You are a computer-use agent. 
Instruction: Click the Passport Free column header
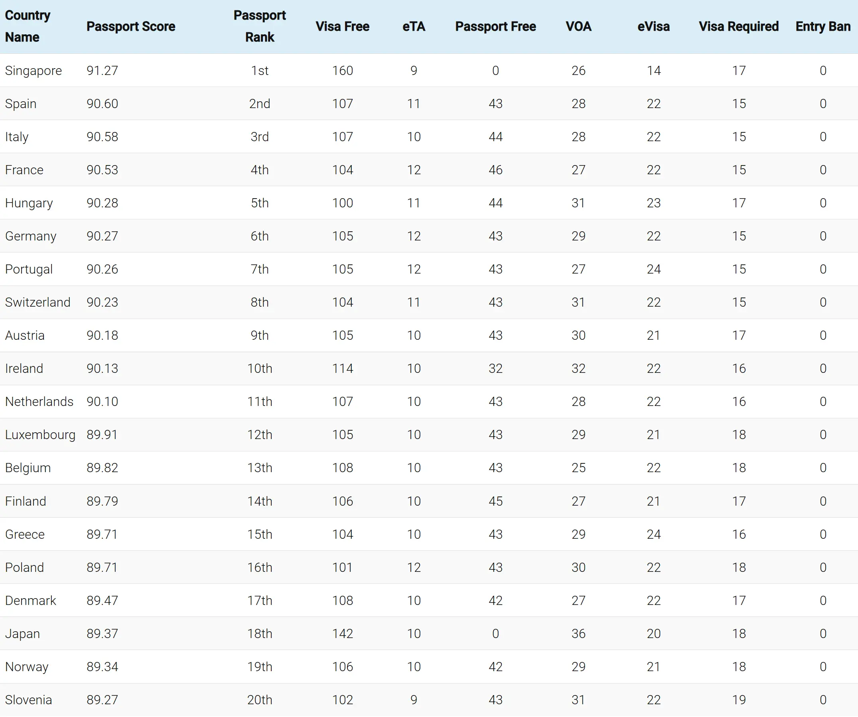(495, 27)
